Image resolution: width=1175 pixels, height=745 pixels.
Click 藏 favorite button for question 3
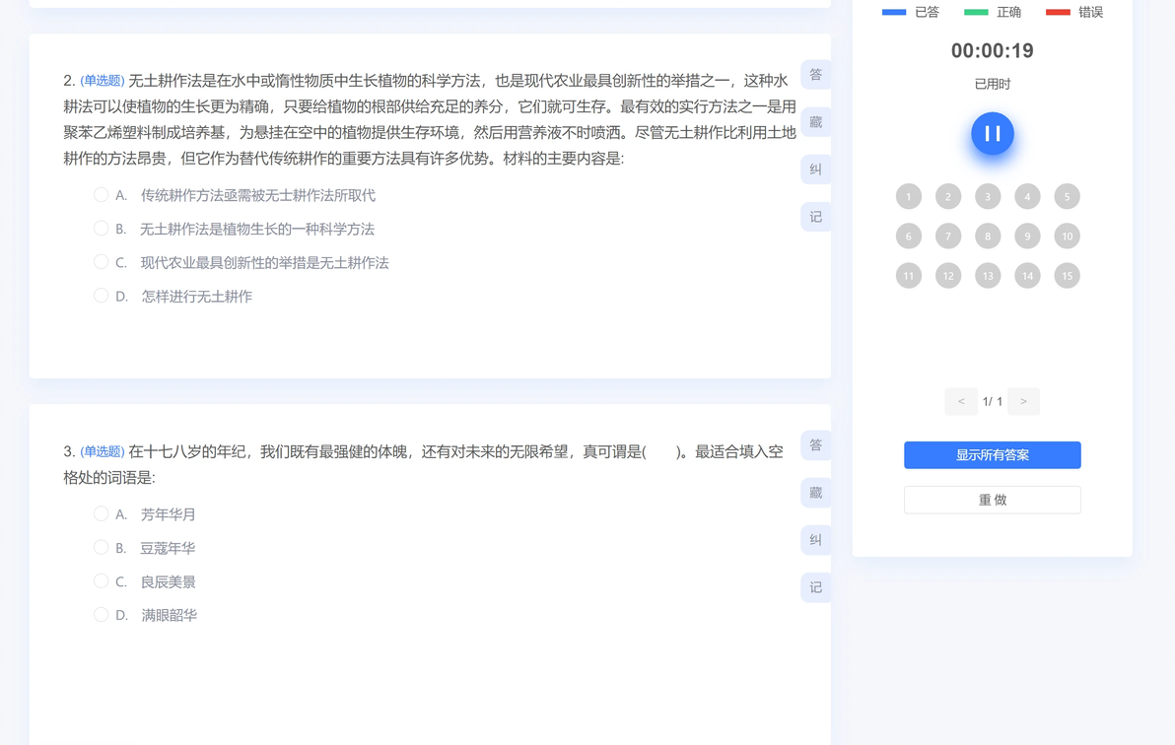[x=816, y=493]
